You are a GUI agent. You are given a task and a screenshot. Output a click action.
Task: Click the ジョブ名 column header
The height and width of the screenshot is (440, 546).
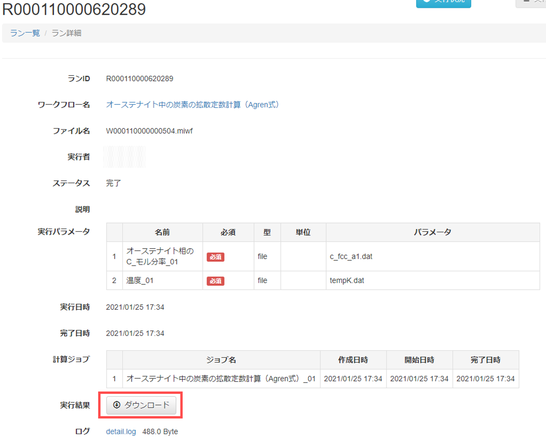point(221,360)
